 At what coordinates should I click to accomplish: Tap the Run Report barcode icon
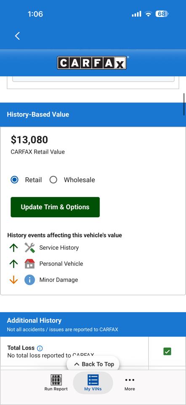56,380
